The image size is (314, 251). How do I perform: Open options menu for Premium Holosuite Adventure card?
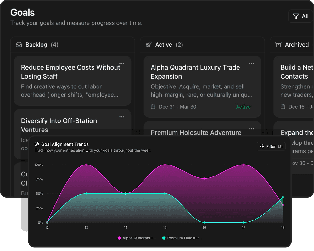(252, 129)
